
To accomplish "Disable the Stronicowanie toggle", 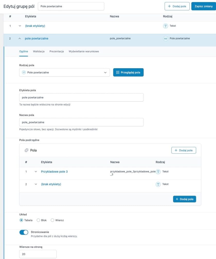I will 24,232.
